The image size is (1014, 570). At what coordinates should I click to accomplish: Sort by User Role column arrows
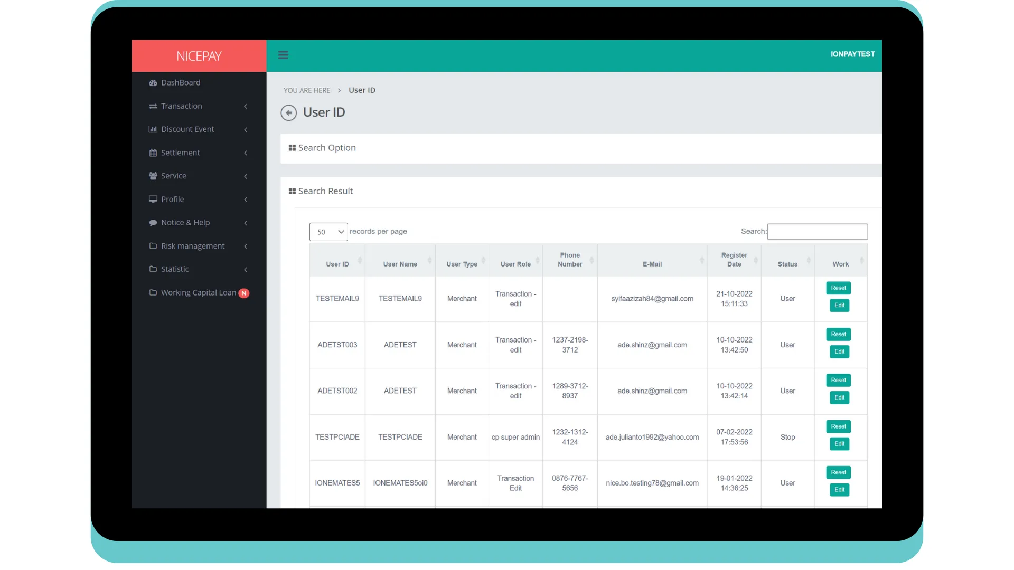[x=538, y=260]
